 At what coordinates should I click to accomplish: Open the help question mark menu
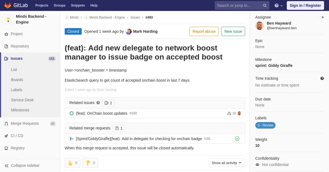279,5
